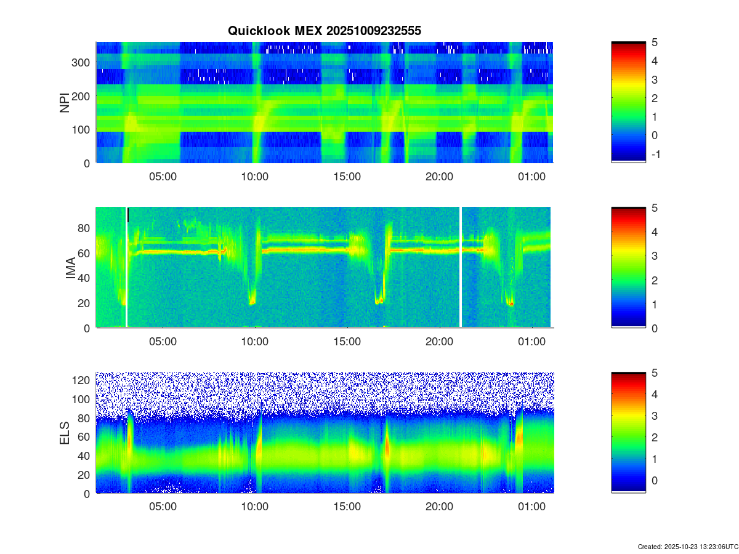Click the 10:00 tick label under IMA plot

point(255,342)
